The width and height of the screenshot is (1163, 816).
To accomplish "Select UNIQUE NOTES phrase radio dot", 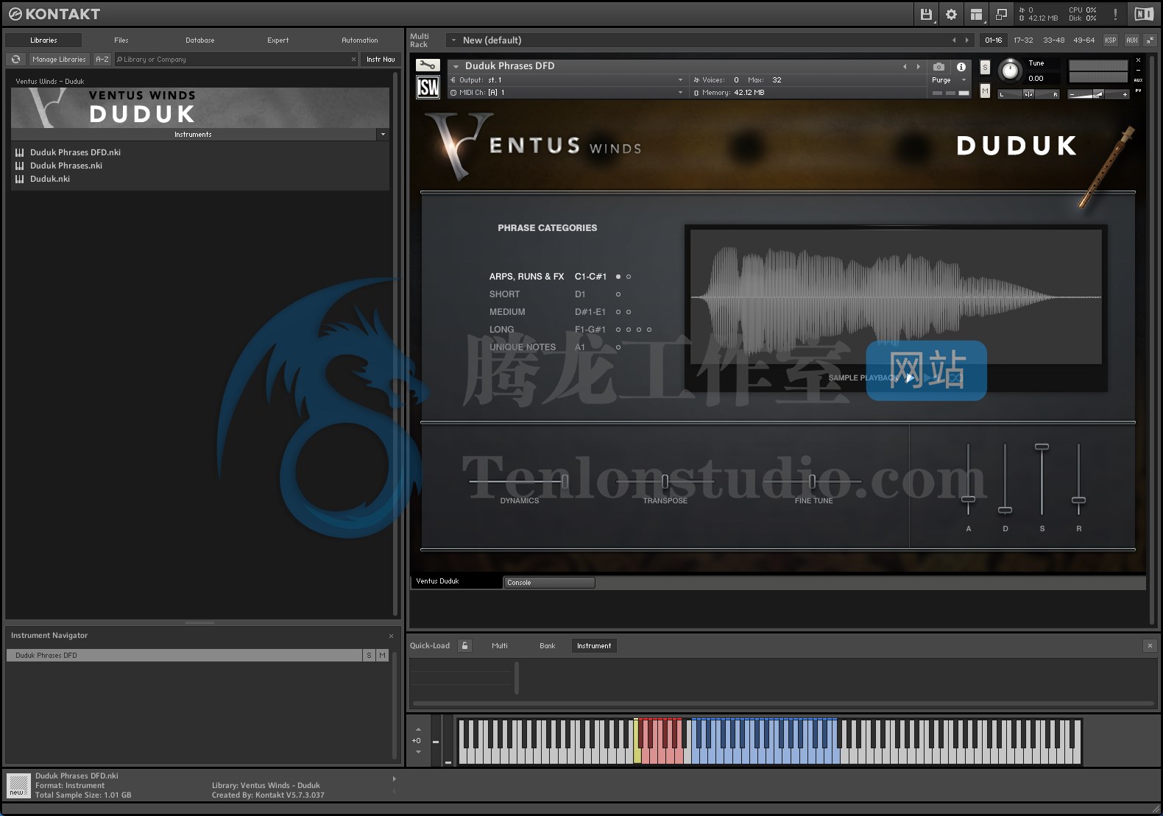I will click(x=618, y=347).
